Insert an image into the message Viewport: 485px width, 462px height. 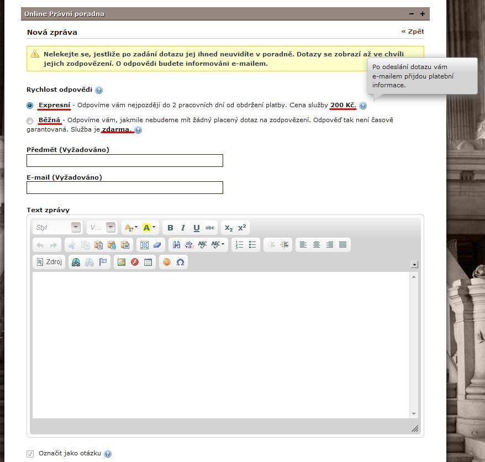pos(122,262)
